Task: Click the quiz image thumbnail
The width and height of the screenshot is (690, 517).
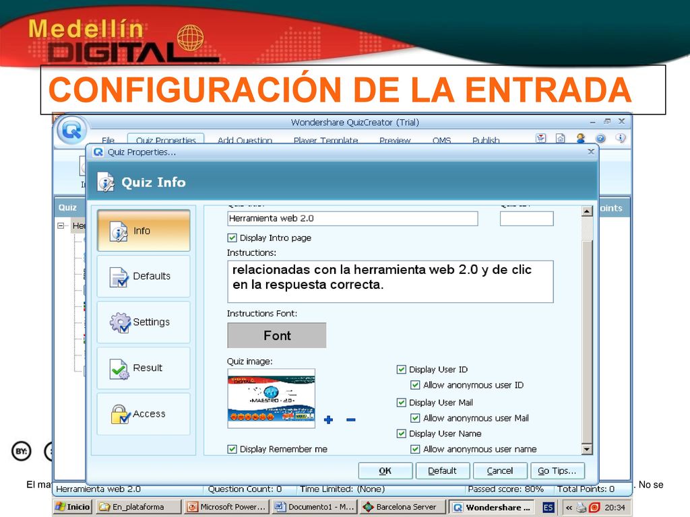Action: pos(271,399)
